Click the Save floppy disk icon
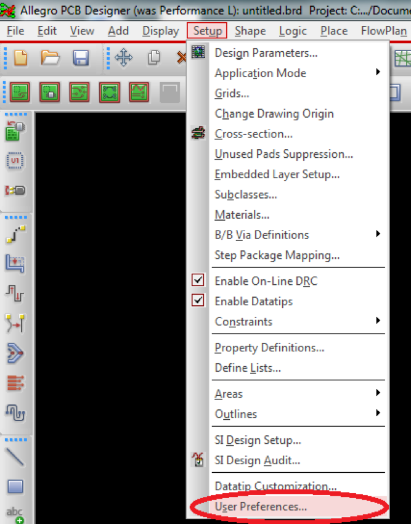The image size is (411, 524). click(81, 58)
